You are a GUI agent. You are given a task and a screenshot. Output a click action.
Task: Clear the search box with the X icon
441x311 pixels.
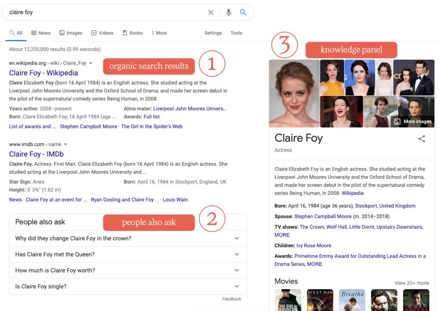pyautogui.click(x=211, y=12)
